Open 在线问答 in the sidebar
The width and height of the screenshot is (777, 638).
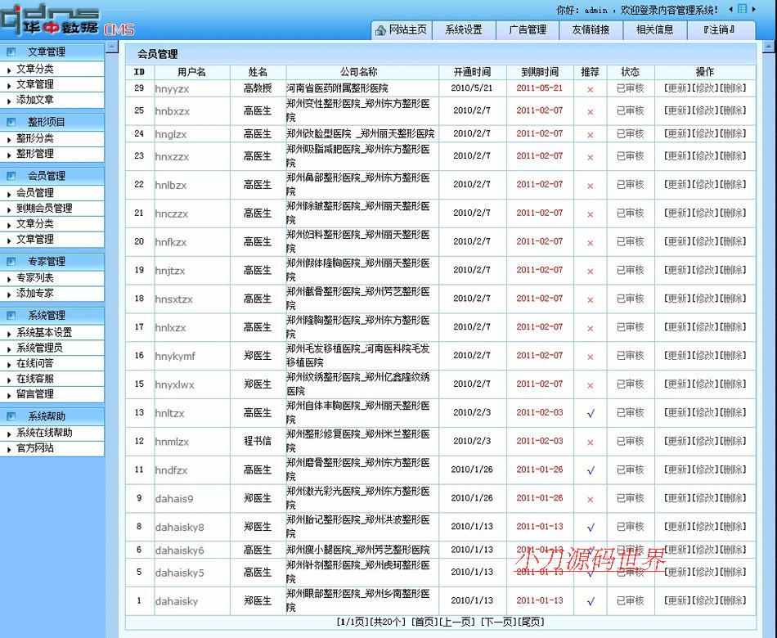[34, 363]
